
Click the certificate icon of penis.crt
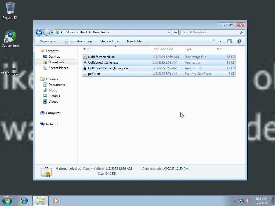pyautogui.click(x=85, y=74)
